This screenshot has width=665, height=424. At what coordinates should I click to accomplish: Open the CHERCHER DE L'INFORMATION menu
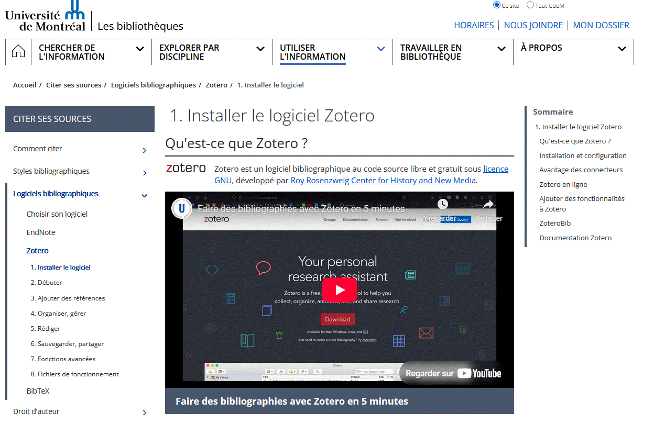tap(72, 52)
